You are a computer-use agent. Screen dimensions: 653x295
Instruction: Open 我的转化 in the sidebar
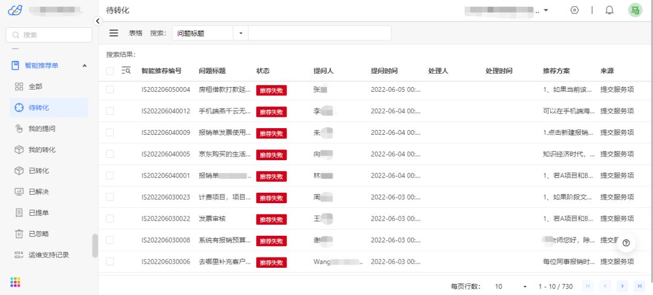coord(49,150)
